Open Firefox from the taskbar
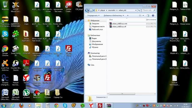192x108 pixels. 21,105
